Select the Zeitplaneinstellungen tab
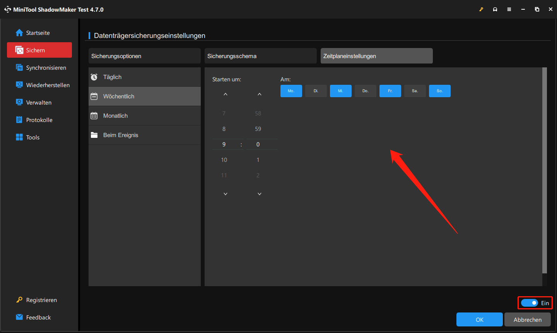Image resolution: width=557 pixels, height=333 pixels. pos(377,56)
